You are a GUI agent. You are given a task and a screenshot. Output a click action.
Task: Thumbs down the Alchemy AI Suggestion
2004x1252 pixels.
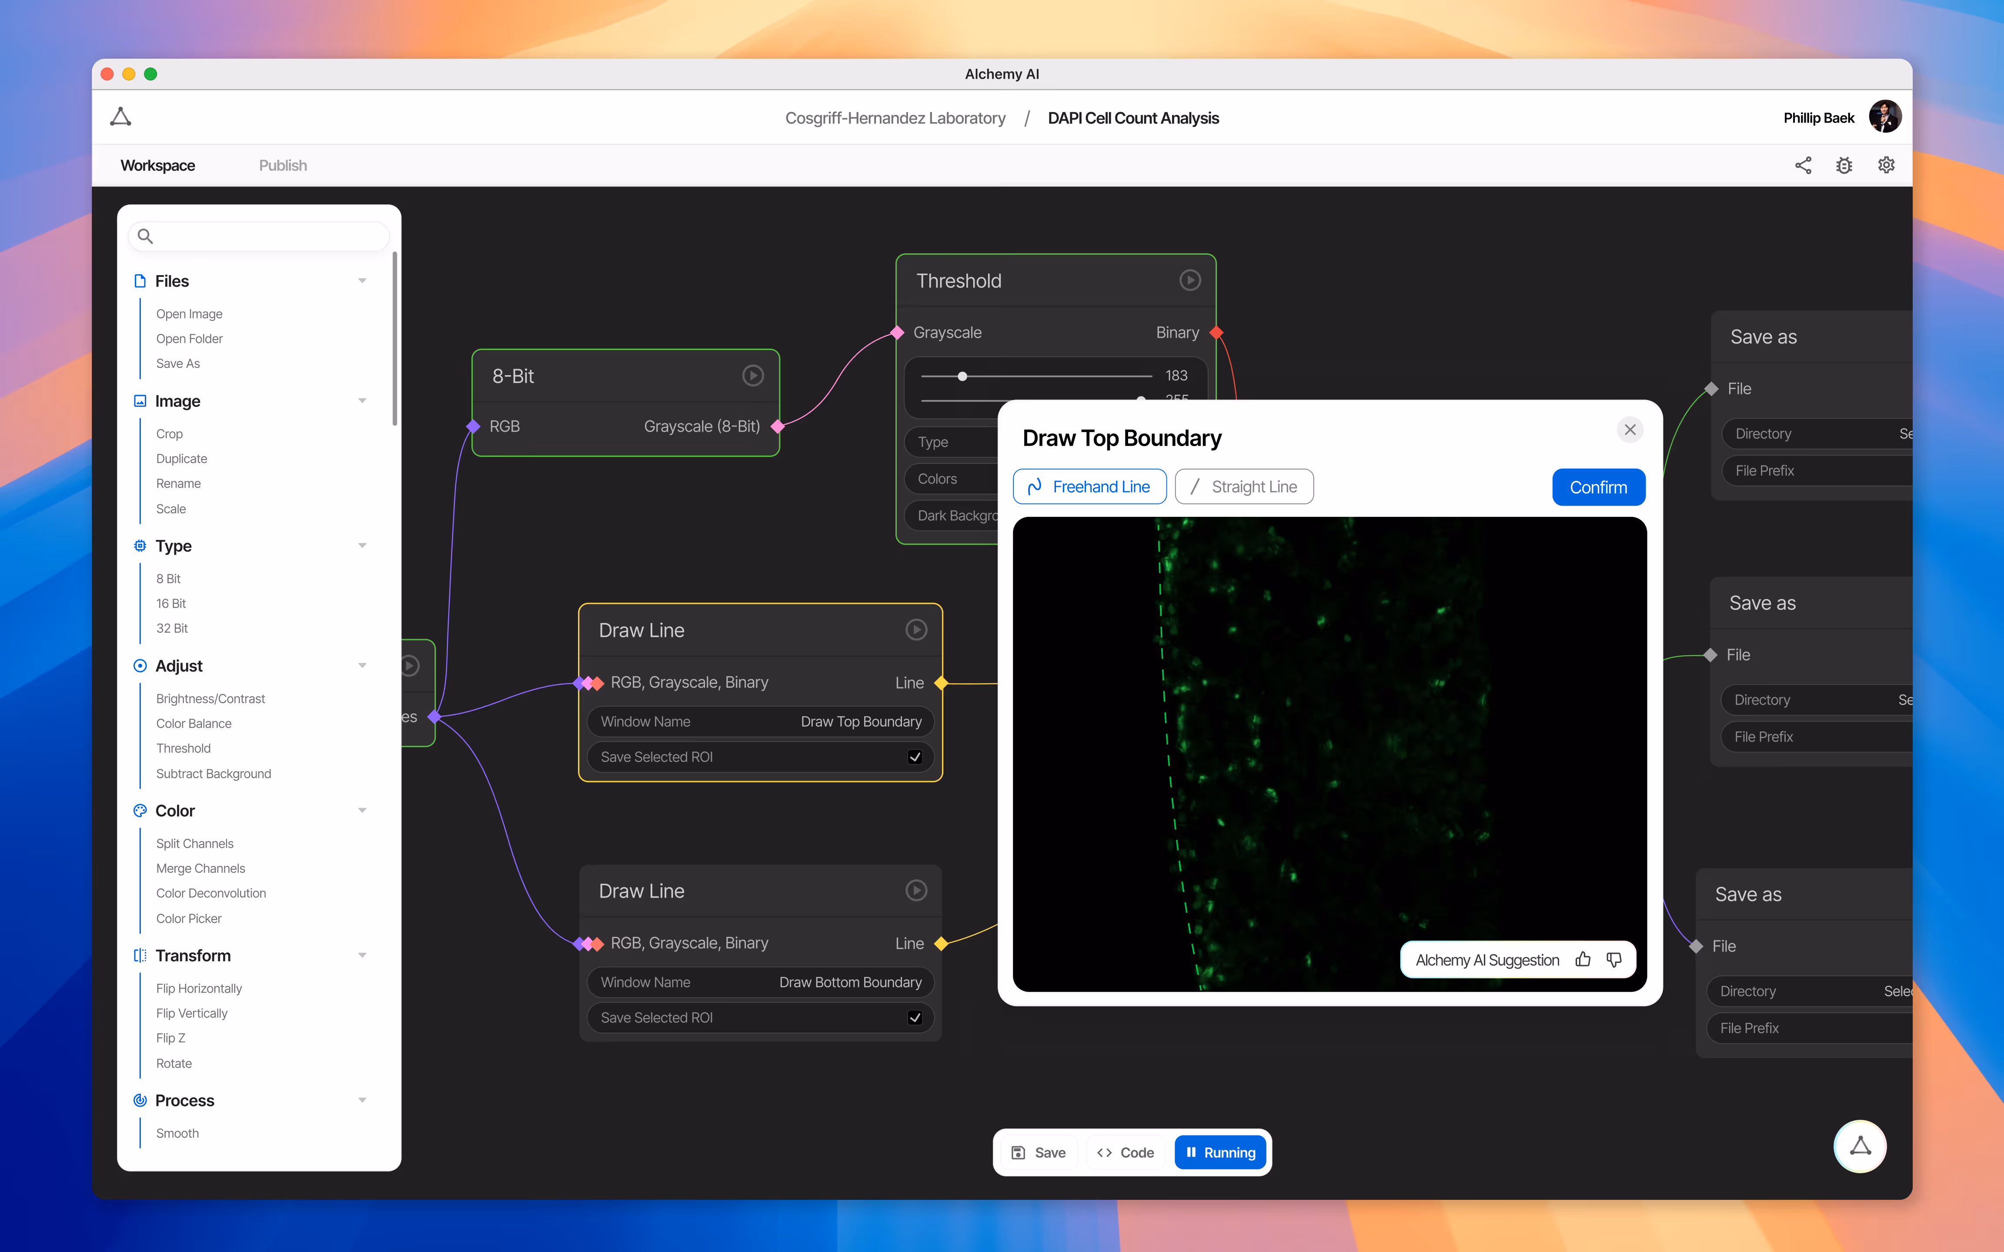click(x=1614, y=960)
